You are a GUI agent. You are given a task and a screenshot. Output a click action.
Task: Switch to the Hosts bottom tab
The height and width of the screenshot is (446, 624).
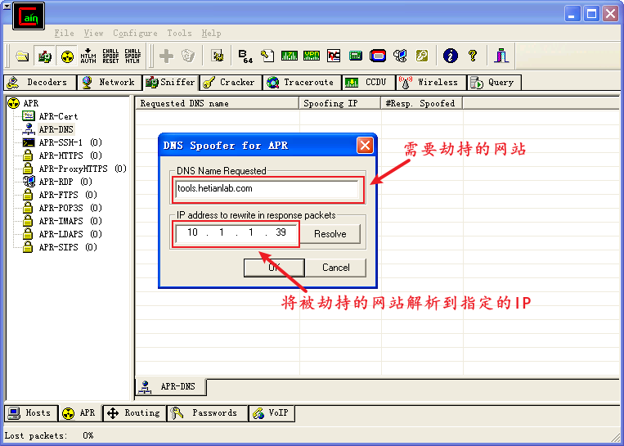click(x=30, y=413)
